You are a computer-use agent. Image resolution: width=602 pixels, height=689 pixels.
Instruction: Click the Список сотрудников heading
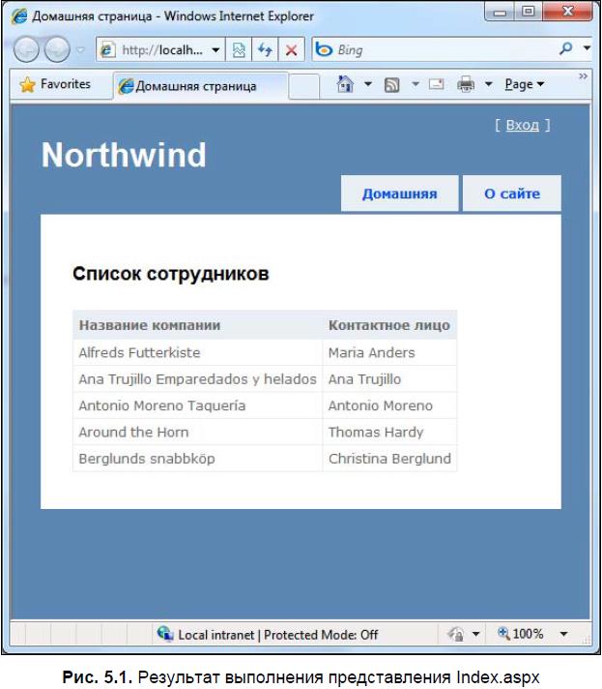pyautogui.click(x=171, y=273)
